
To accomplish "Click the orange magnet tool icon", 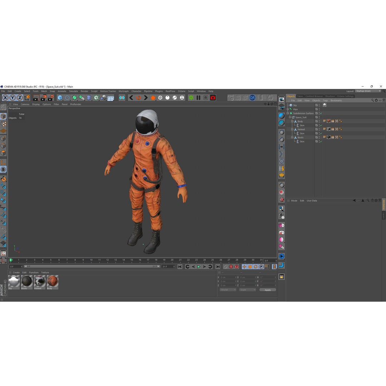I will 3,179.
